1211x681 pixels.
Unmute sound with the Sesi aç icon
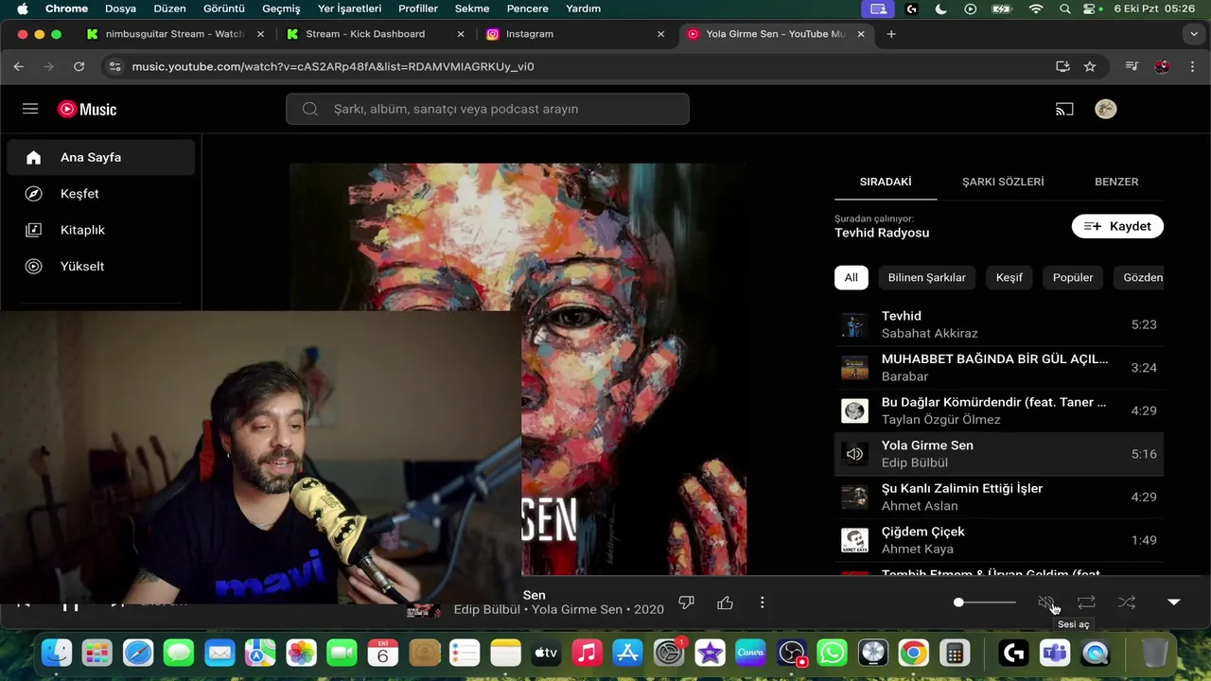[1046, 602]
